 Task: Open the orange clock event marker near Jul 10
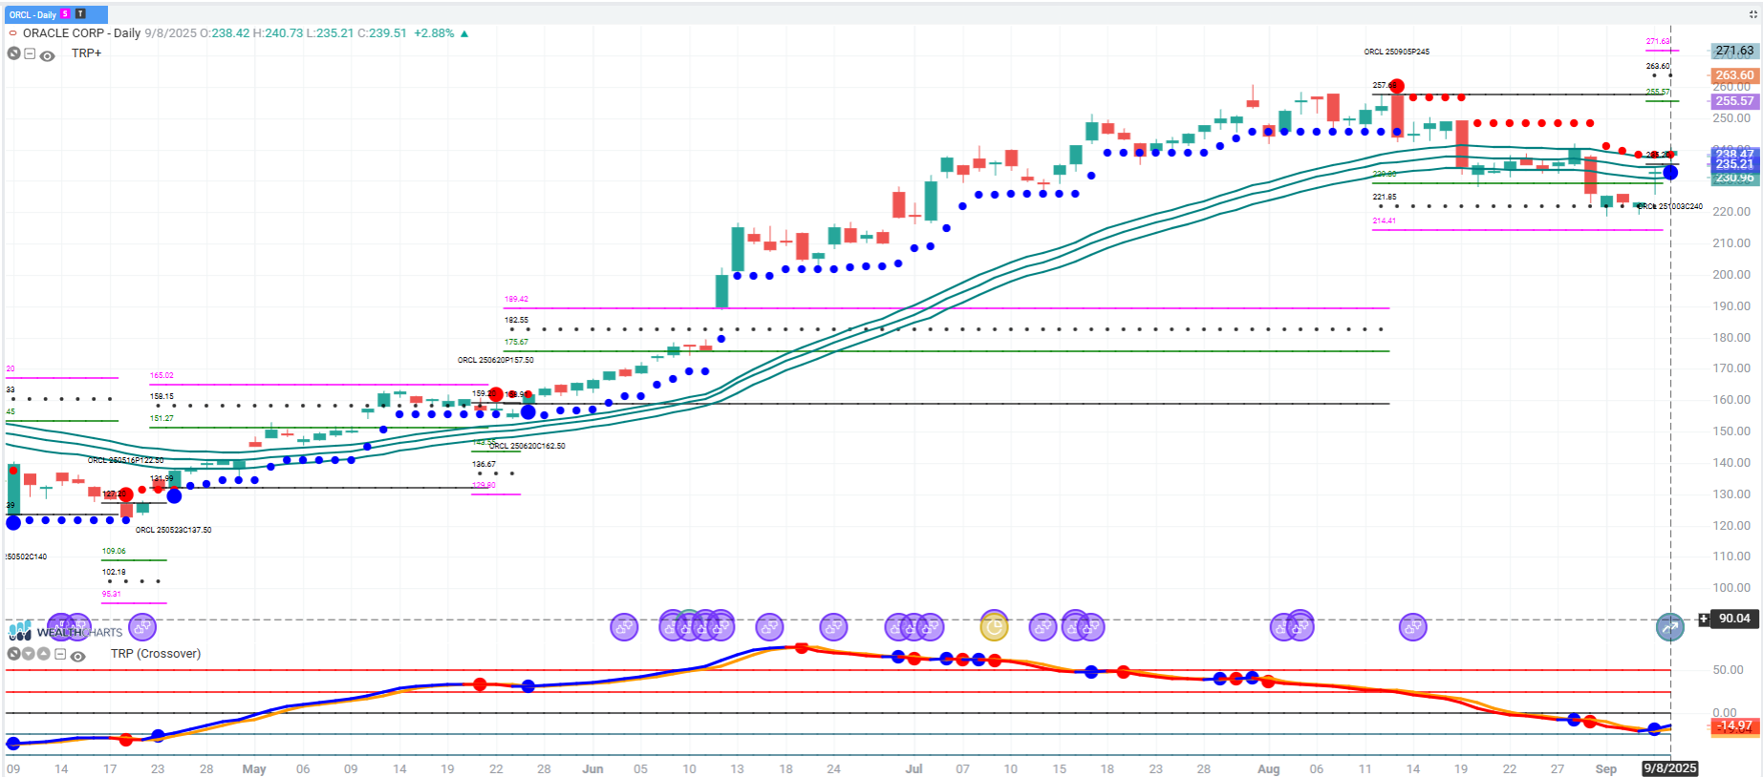[x=995, y=627]
